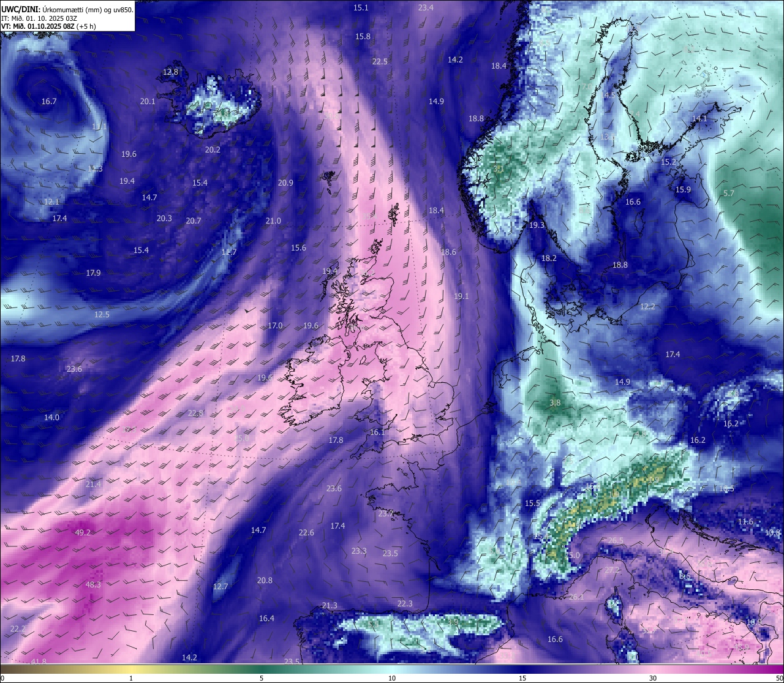This screenshot has width=784, height=683.
Task: Click the value 12.8 over Iceland
Action: pos(170,72)
